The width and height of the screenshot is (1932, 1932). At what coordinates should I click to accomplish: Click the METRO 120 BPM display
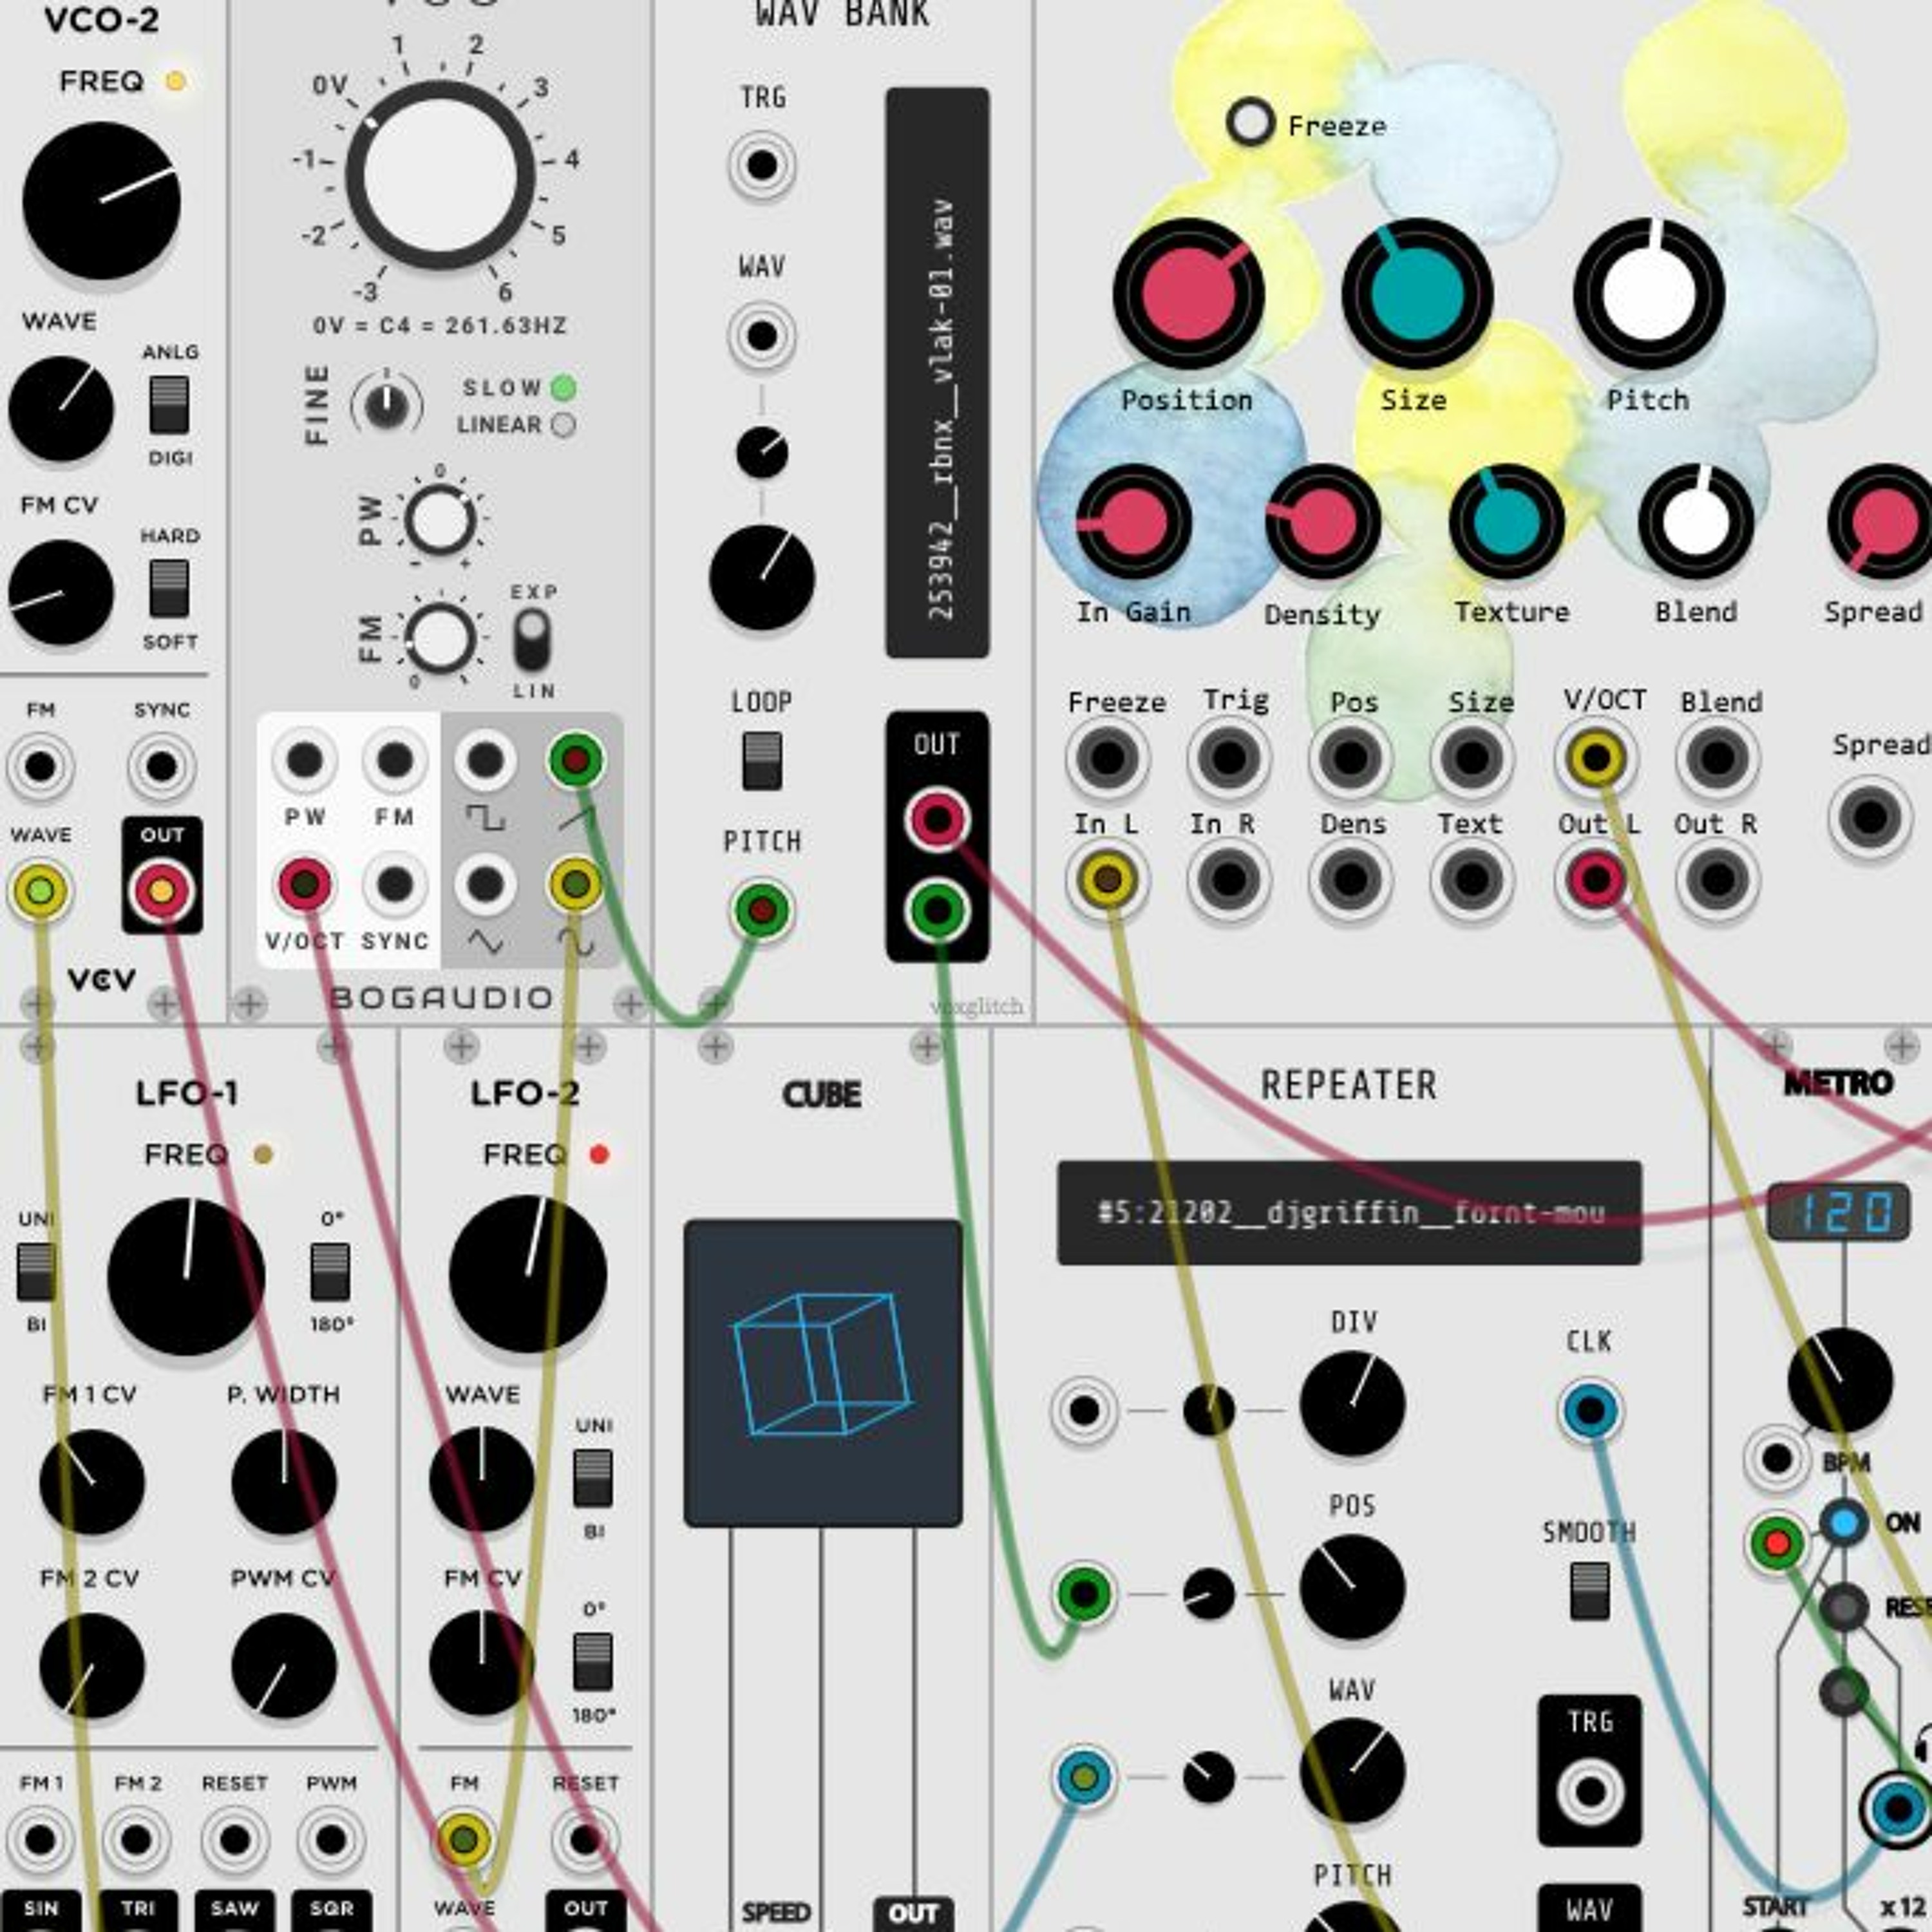pos(1838,1212)
